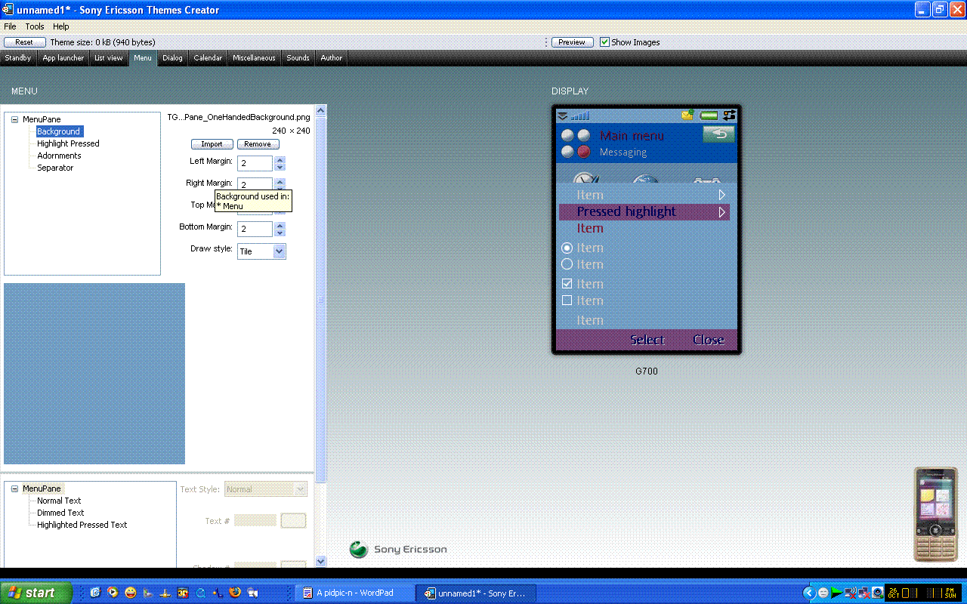Select the checked radio button Item in preview
The width and height of the screenshot is (967, 604).
[x=567, y=248]
